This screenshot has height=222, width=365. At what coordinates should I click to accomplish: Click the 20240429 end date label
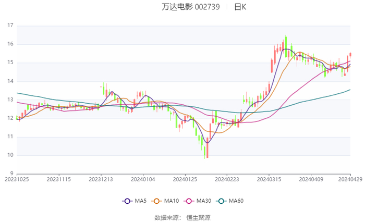(350, 179)
